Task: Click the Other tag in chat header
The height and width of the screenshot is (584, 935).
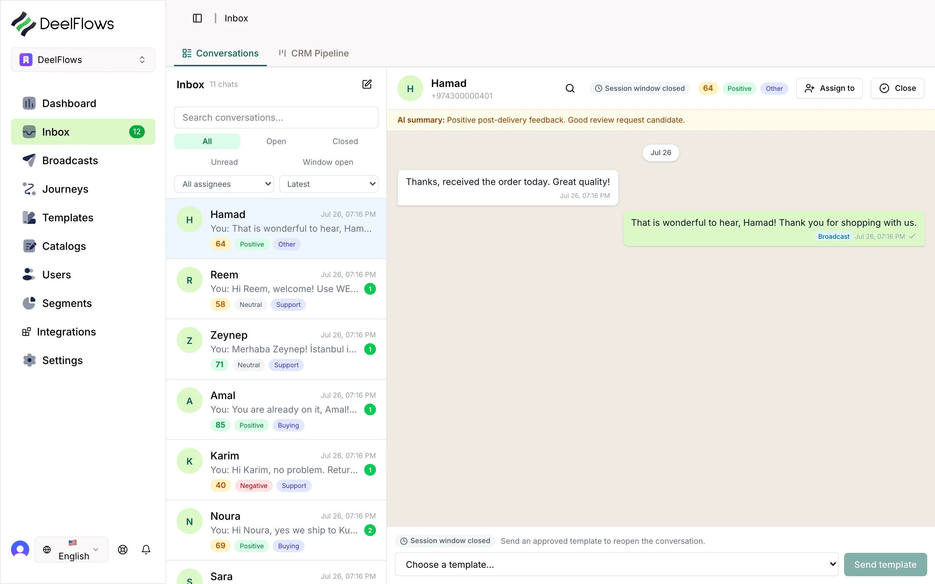Action: pos(774,89)
